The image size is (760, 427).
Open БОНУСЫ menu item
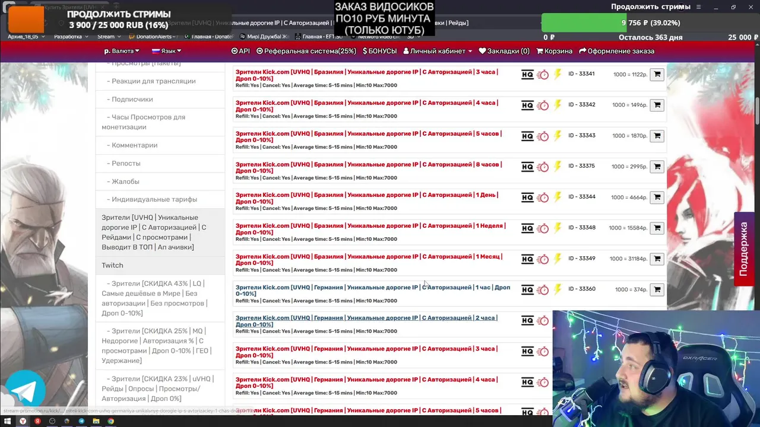pyautogui.click(x=379, y=51)
